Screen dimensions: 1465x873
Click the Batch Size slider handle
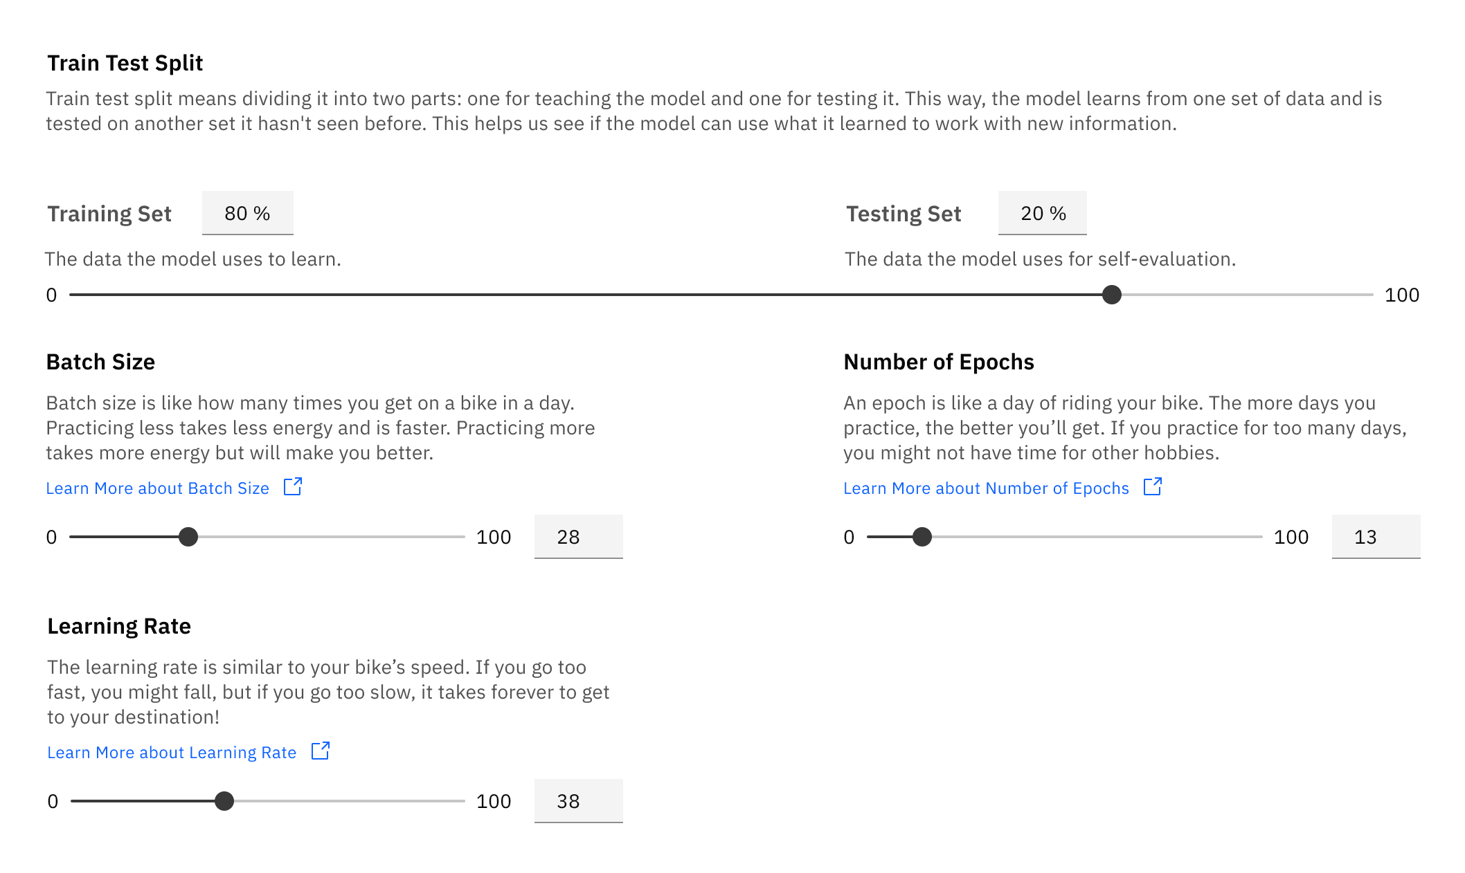(x=188, y=537)
